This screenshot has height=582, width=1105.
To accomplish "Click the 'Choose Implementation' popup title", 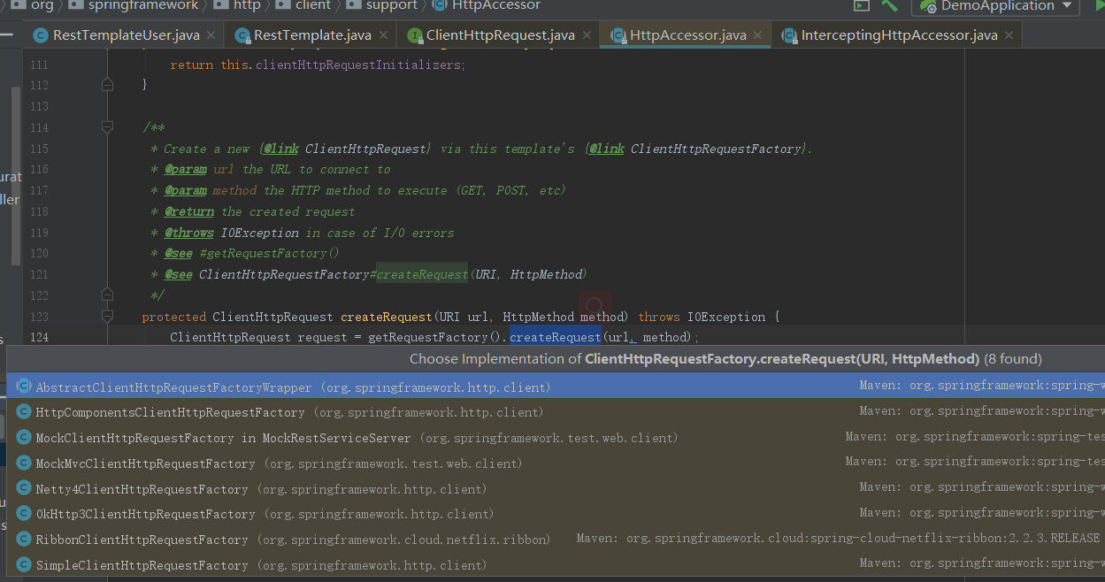I will pyautogui.click(x=725, y=359).
